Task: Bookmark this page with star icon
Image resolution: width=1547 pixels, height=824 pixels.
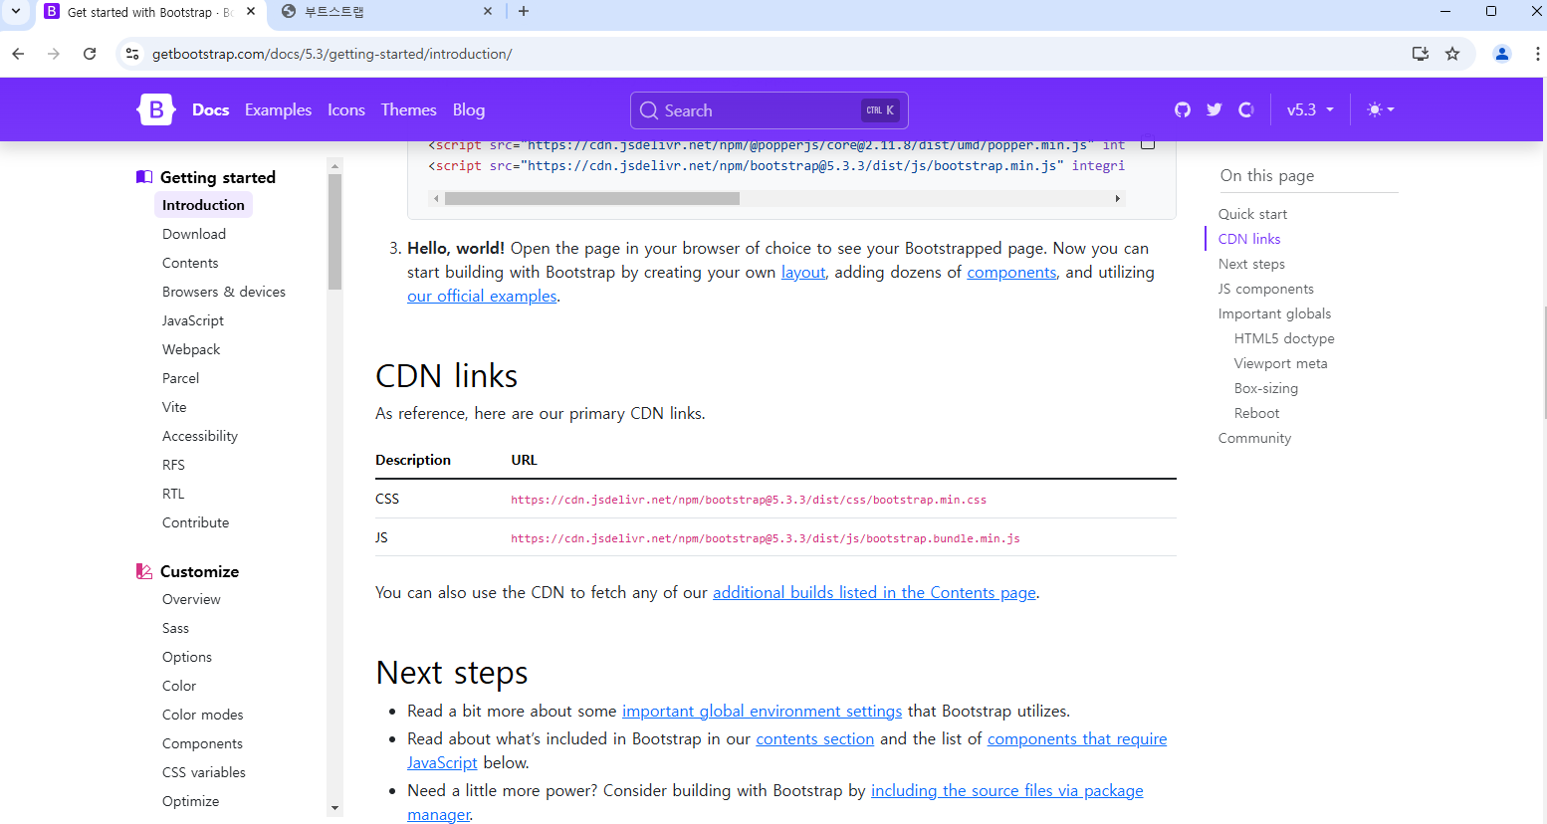Action: pyautogui.click(x=1452, y=54)
